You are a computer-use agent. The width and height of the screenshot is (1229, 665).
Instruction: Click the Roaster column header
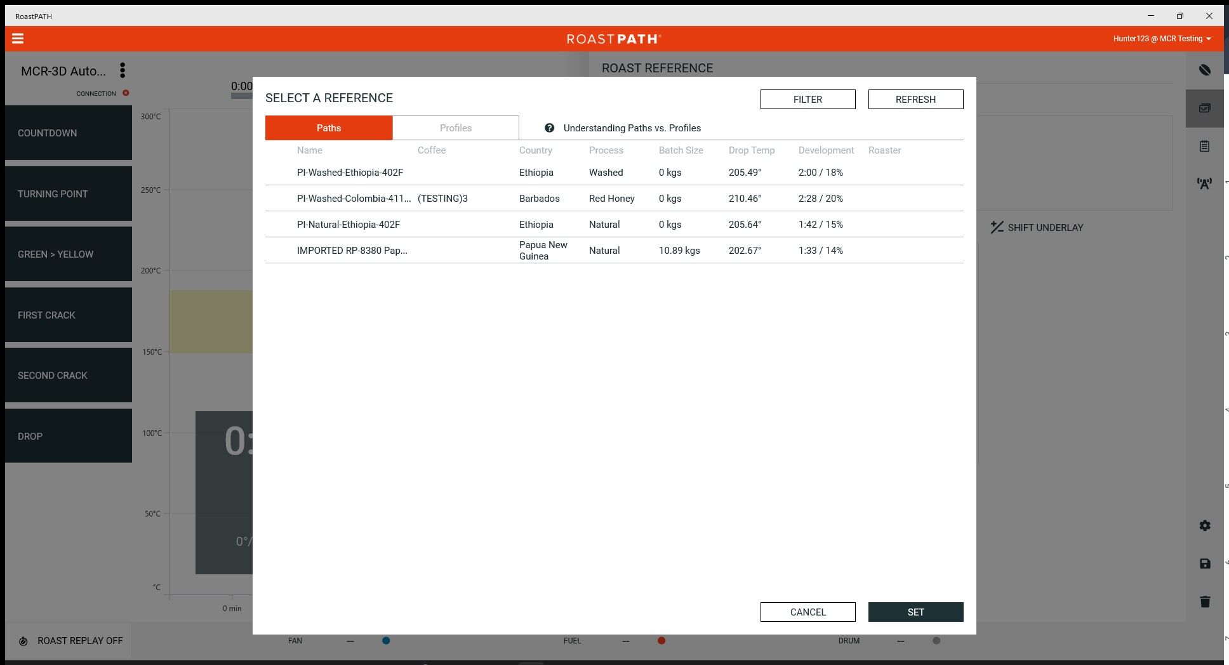point(885,150)
